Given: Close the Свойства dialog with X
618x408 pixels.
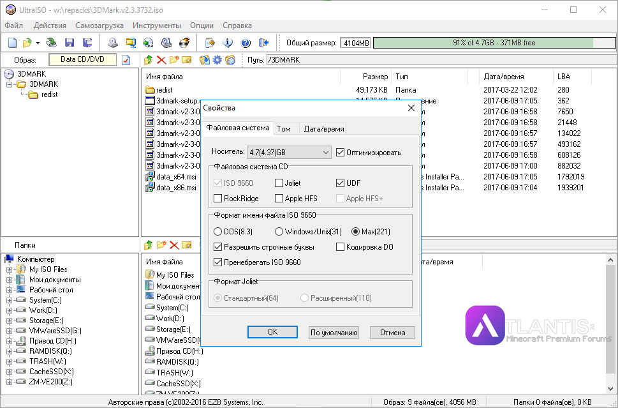Looking at the screenshot, I should point(411,108).
